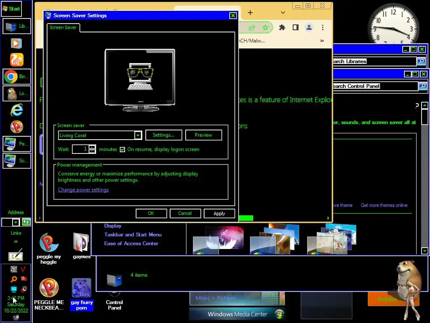This screenshot has height=323, width=430.
Task: Toggle the Chrome side panel icon
Action: [295, 27]
